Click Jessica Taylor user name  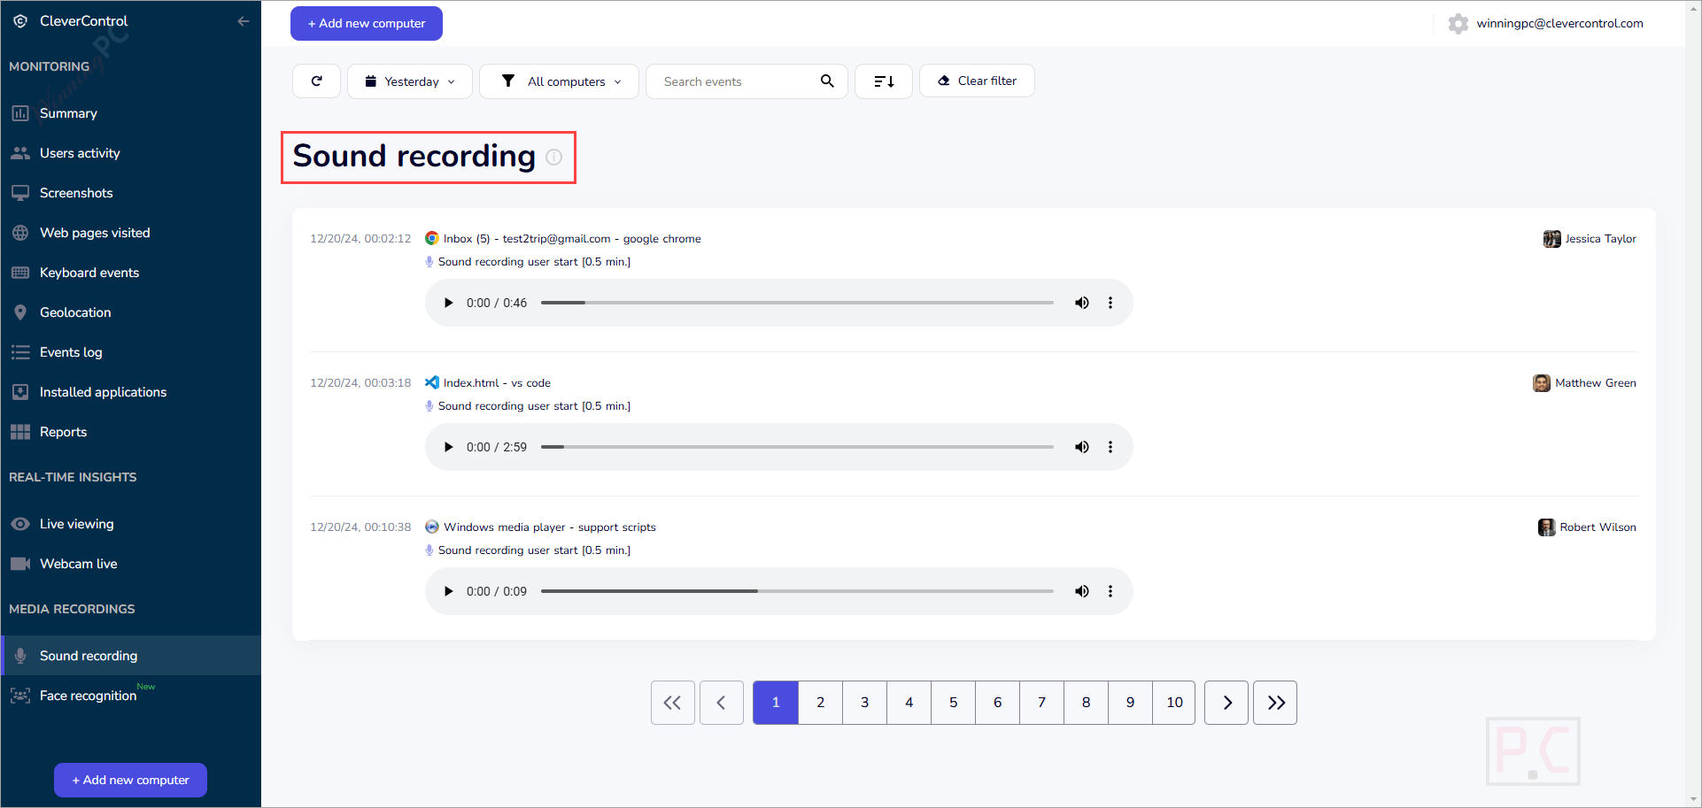[1600, 239]
